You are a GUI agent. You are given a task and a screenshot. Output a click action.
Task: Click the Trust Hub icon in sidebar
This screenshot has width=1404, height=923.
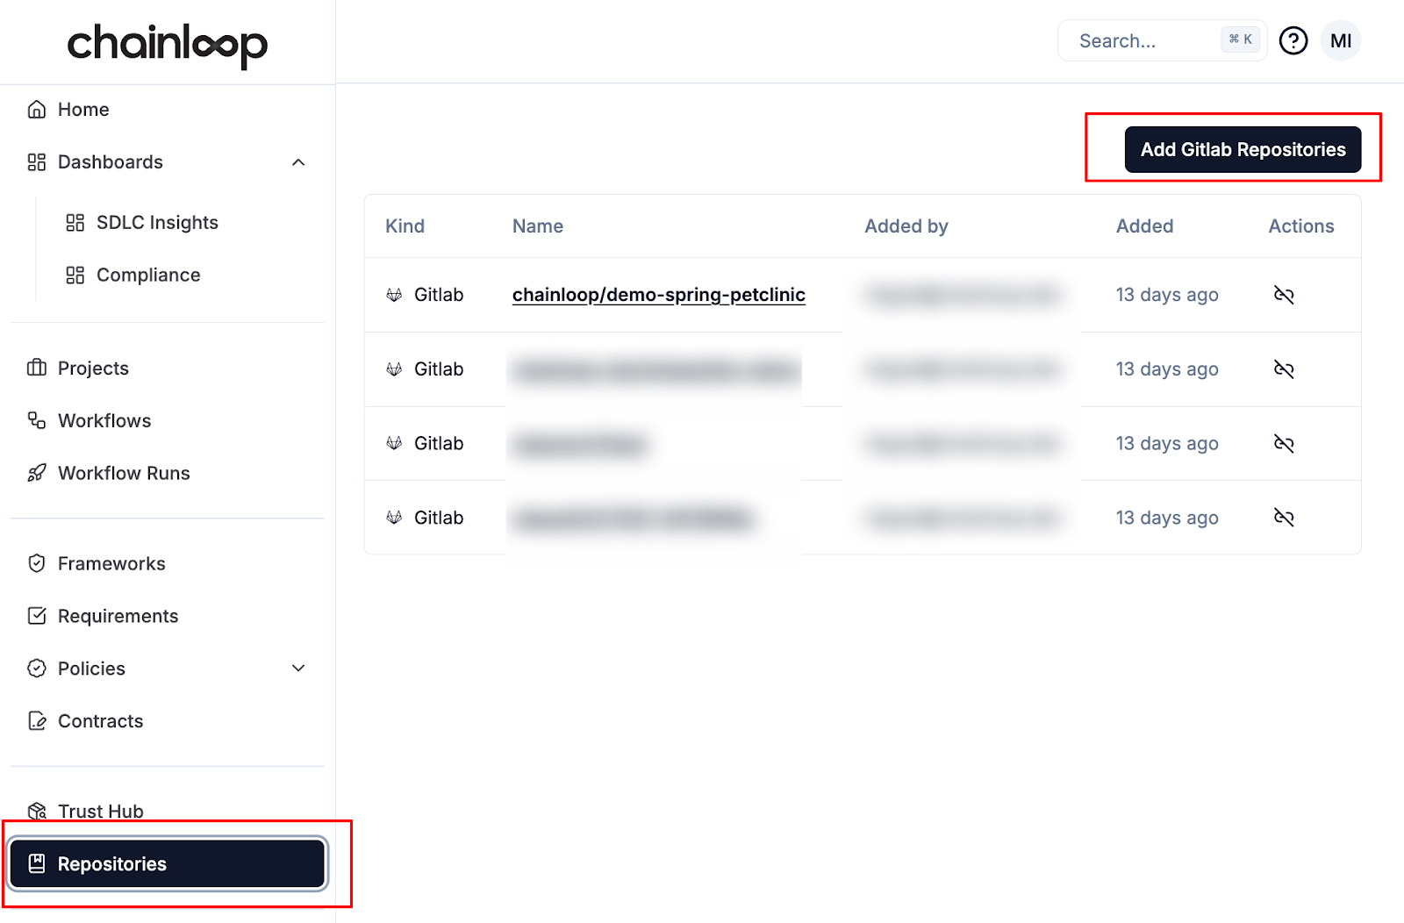point(37,811)
